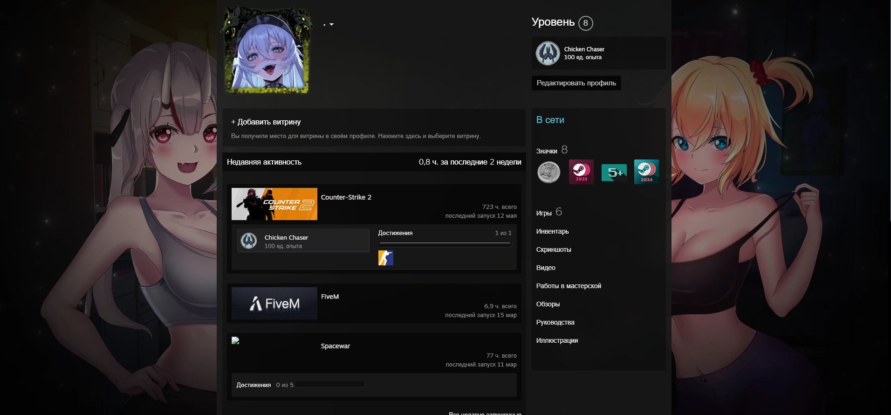Open Chicken Chaser featured badge icon
This screenshot has width=891, height=415.
click(548, 53)
